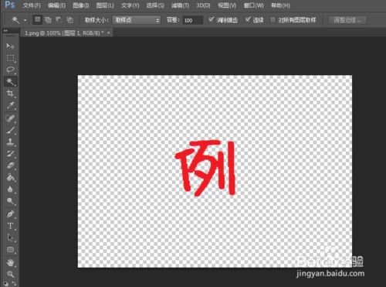
Task: Open the 视图(V) menu
Action: (227, 5)
